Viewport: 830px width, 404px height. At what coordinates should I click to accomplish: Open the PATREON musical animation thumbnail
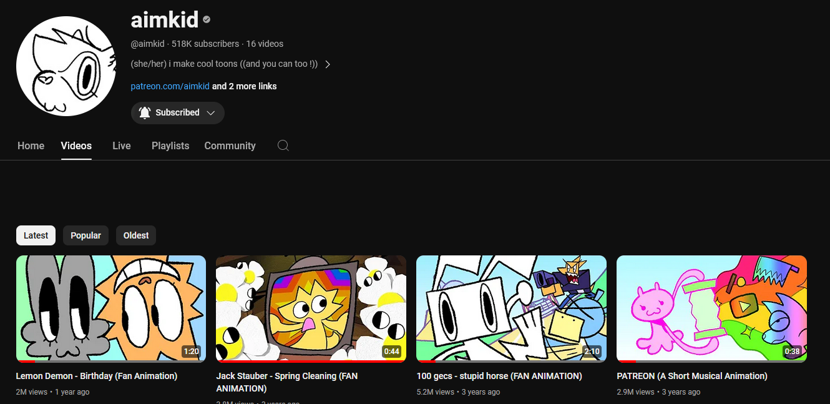(x=711, y=308)
